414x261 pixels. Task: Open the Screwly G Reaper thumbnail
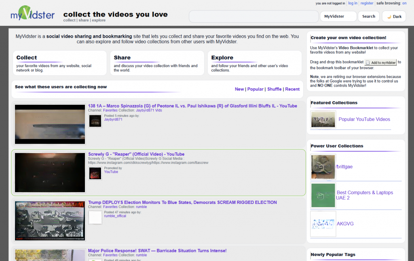[50, 172]
